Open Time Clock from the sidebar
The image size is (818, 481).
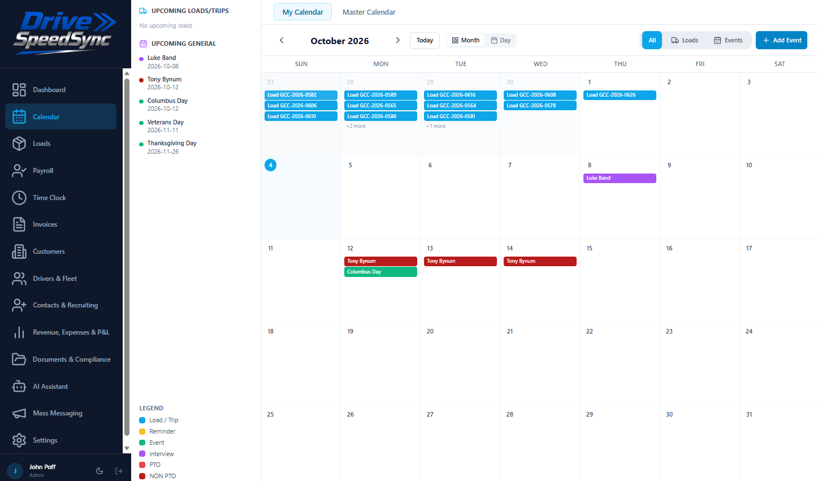pyautogui.click(x=60, y=197)
